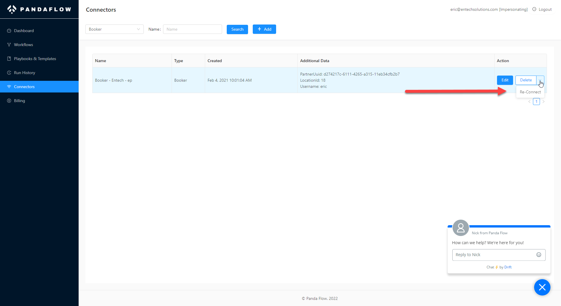Click the Workflows branch icon
Image resolution: width=561 pixels, height=306 pixels.
pyautogui.click(x=9, y=45)
